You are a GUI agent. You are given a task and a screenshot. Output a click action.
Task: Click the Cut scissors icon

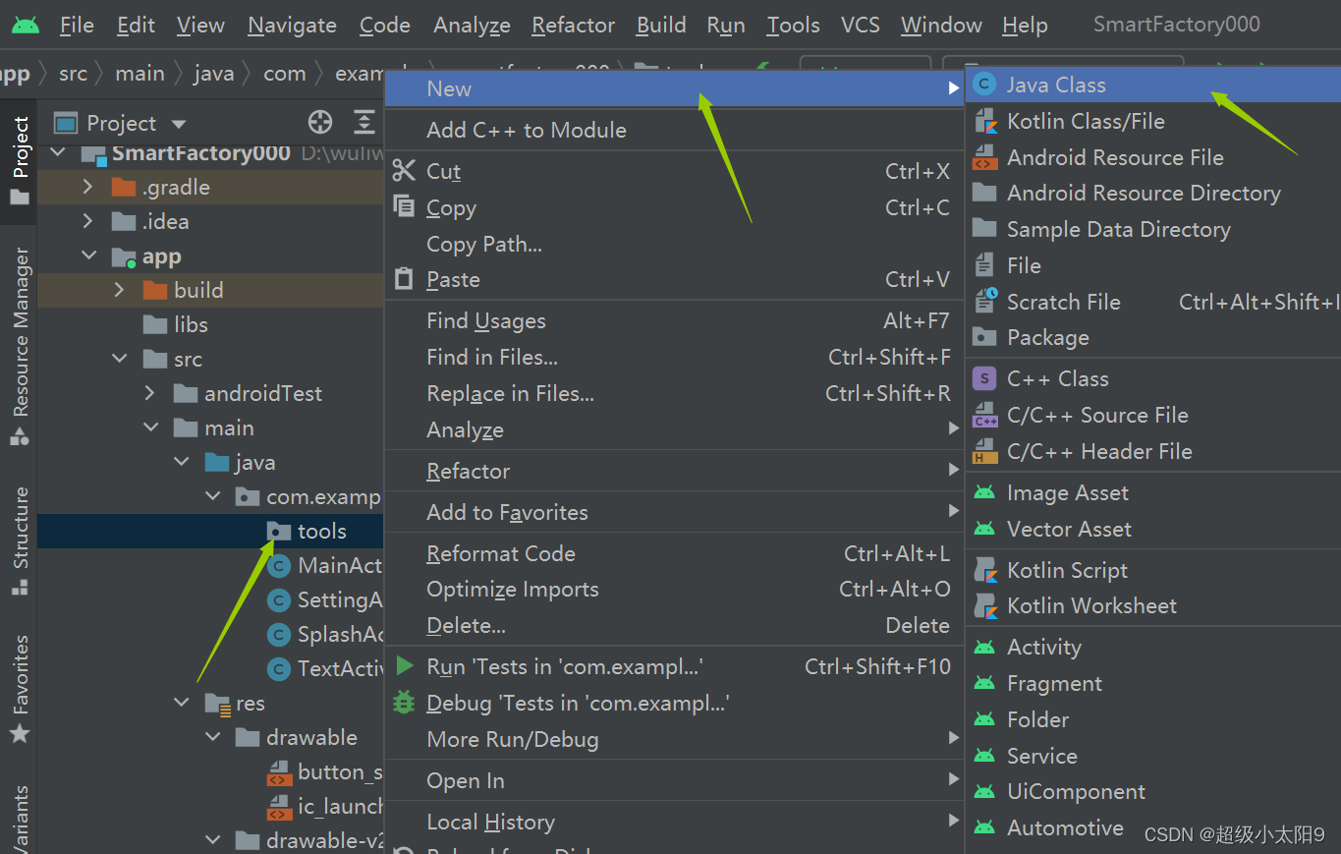tap(404, 170)
